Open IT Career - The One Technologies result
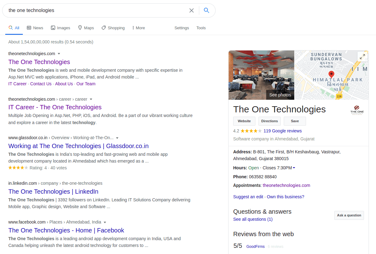The width and height of the screenshot is (376, 254). 55,107
